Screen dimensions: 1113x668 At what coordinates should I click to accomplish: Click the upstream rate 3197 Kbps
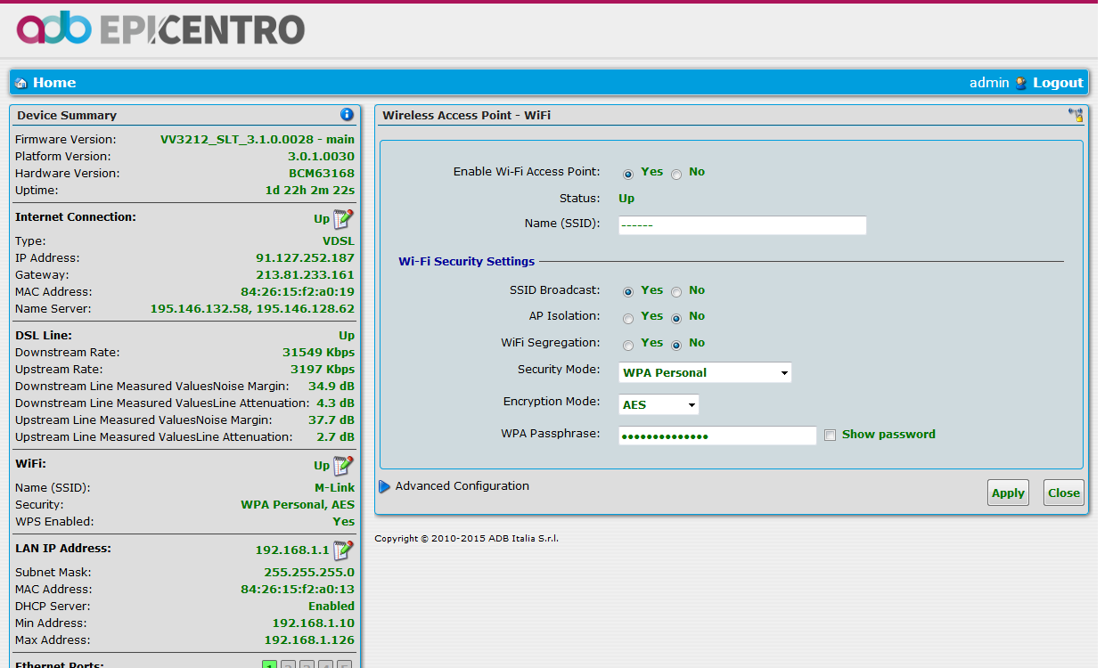pos(323,369)
